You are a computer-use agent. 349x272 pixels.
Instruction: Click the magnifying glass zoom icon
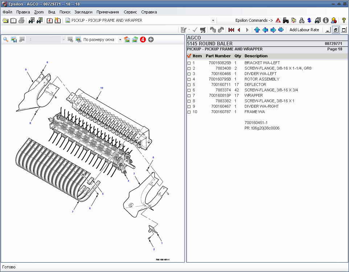point(6,40)
